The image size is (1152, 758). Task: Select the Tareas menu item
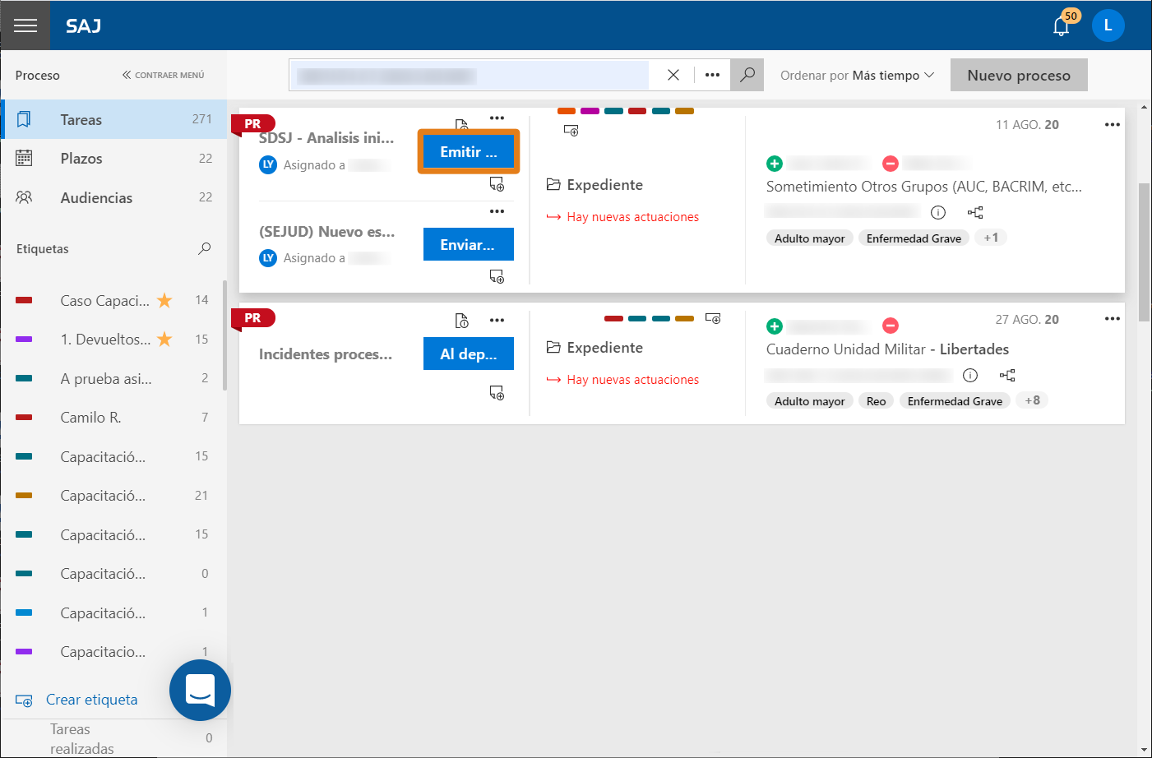click(x=113, y=119)
